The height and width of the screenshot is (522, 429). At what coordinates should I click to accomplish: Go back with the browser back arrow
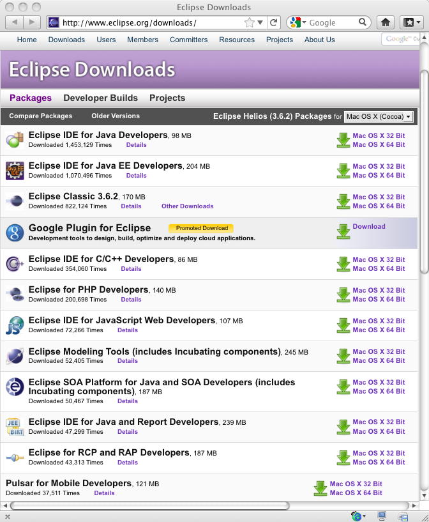tap(14, 22)
